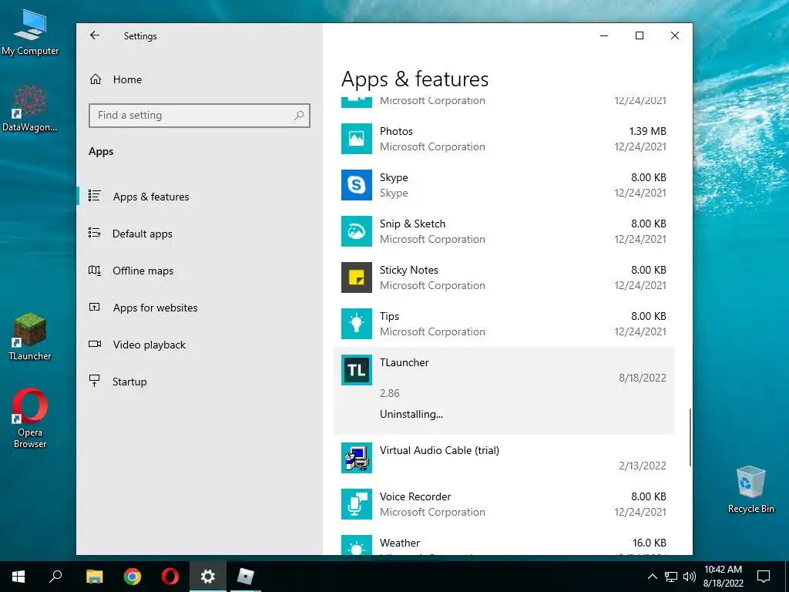
Task: Click the TLauncher entry title
Action: coord(404,362)
